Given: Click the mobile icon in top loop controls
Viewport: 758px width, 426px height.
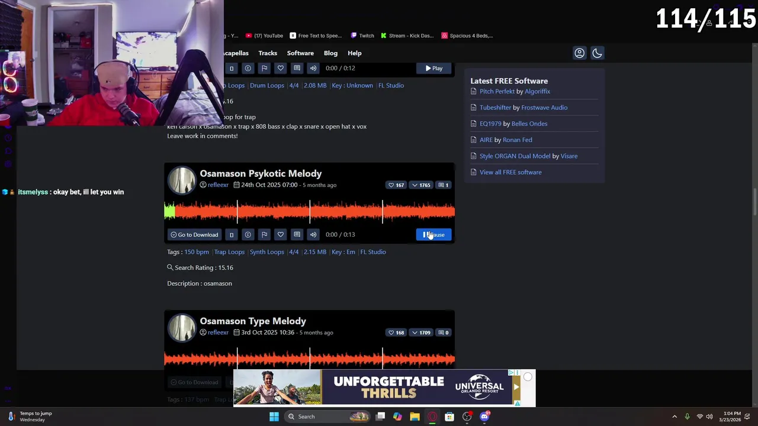Looking at the screenshot, I should click(x=232, y=68).
